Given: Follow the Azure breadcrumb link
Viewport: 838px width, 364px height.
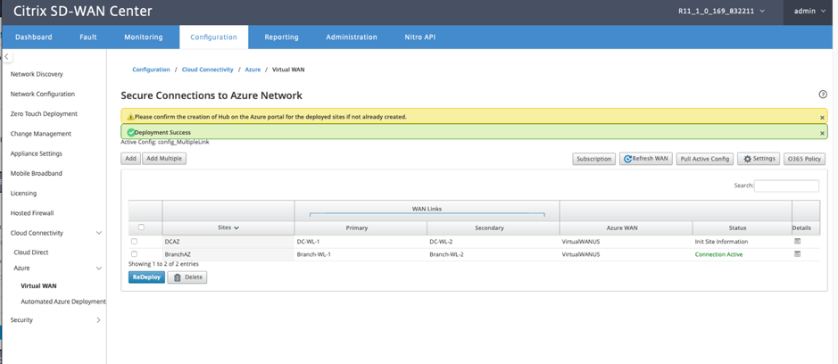Looking at the screenshot, I should click(253, 70).
